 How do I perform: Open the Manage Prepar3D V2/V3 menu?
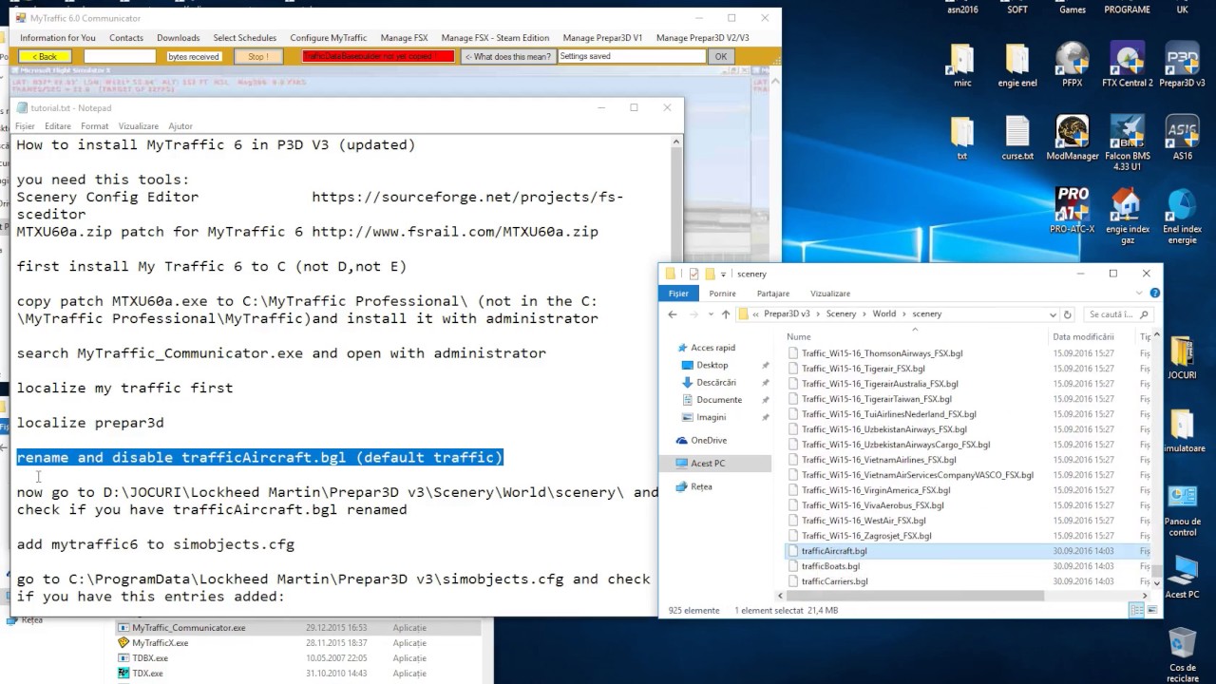coord(702,38)
